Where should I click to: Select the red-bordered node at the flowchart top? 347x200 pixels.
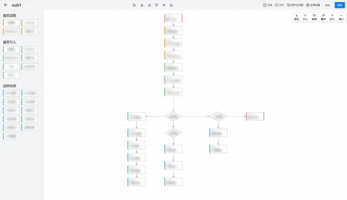tap(173, 18)
